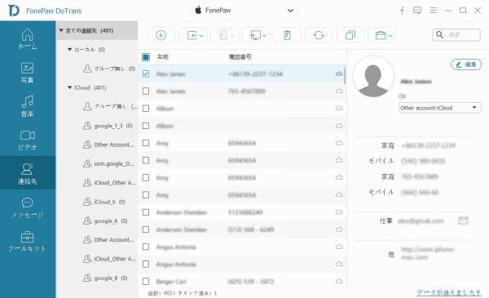Check the first Amy row checkbox
Screen dimensions: 489x298
pyautogui.click(x=146, y=143)
